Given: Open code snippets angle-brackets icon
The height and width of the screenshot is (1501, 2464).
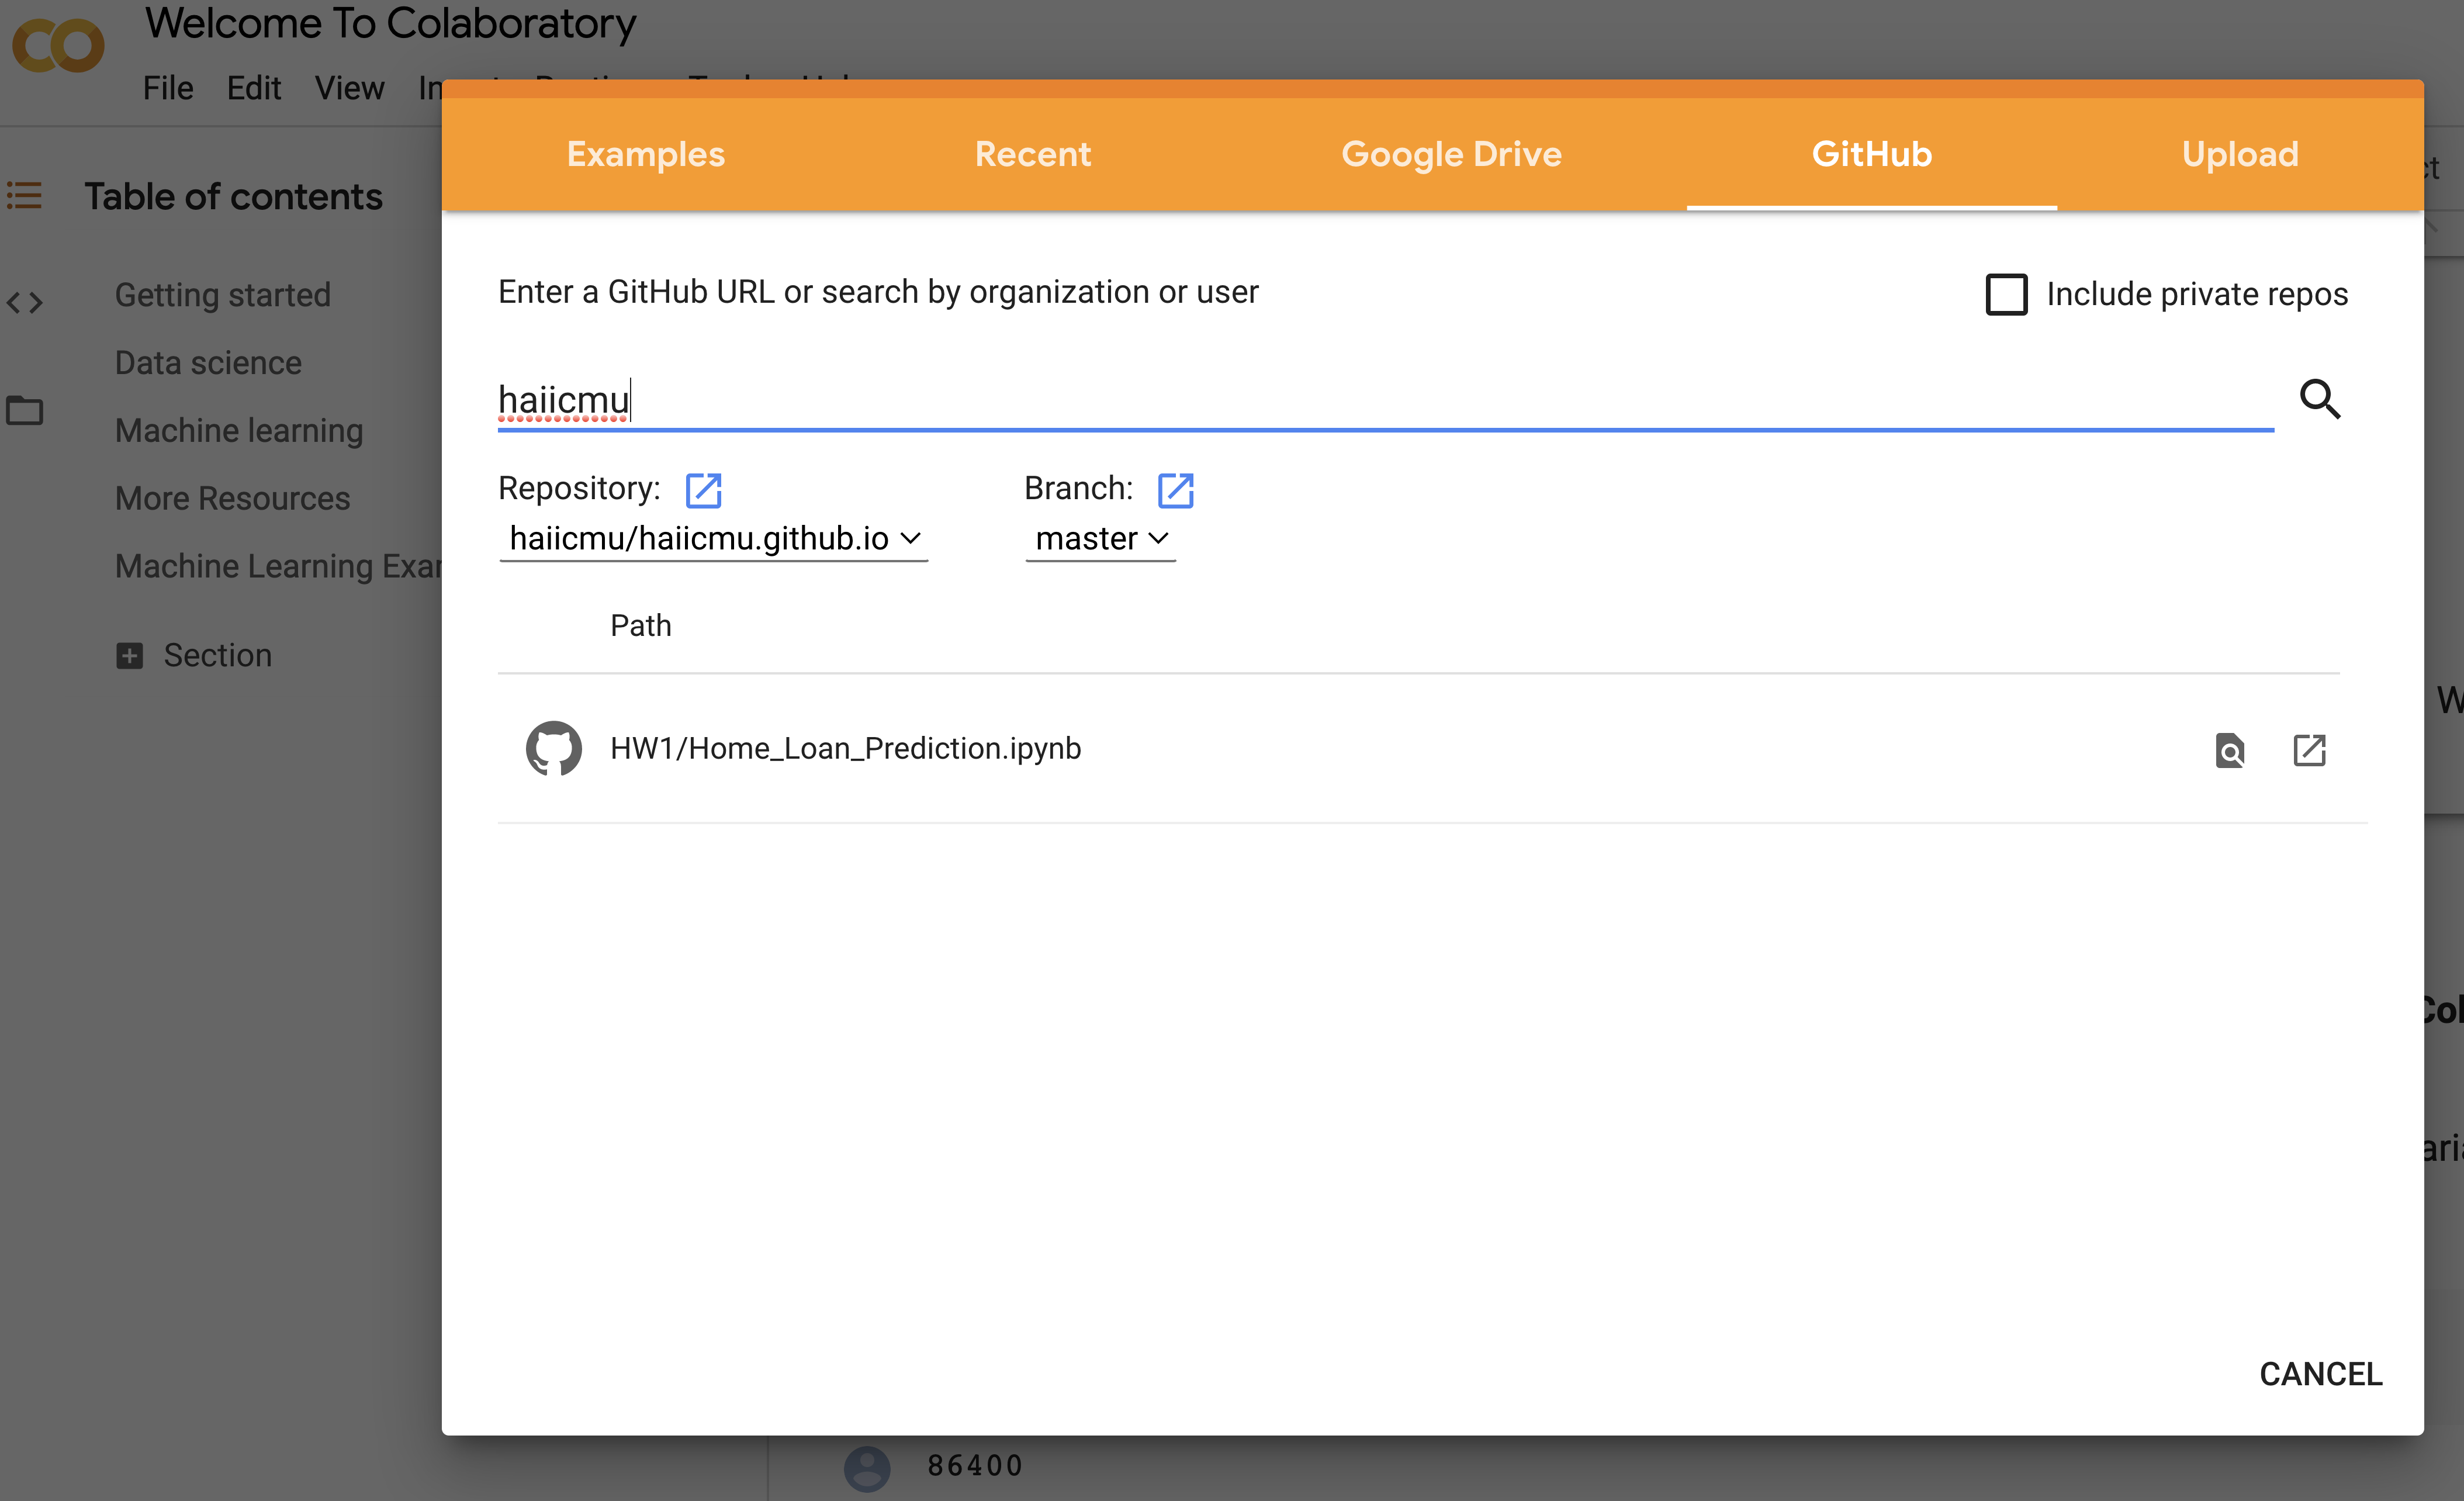Looking at the screenshot, I should pos(25,302).
